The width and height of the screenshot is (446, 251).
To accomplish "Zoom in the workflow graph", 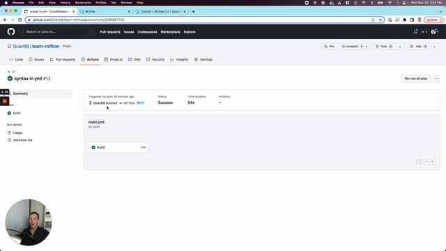I will (432, 162).
